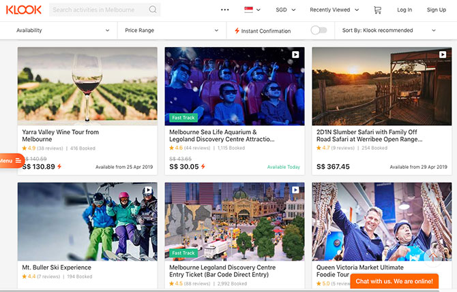Open the three-dot more options menu
This screenshot has height=292, width=457.
pyautogui.click(x=224, y=10)
